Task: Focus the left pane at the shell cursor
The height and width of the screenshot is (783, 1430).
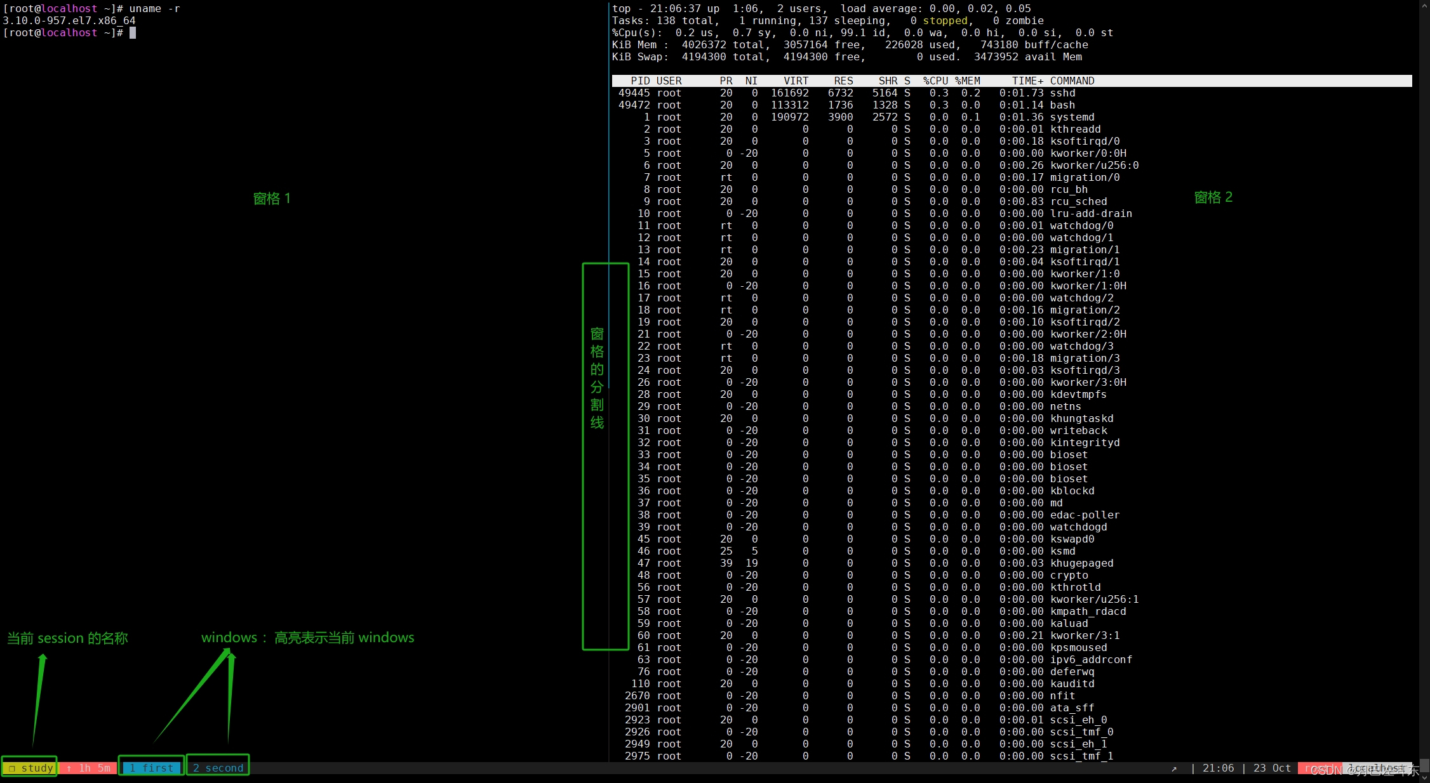Action: 133,33
